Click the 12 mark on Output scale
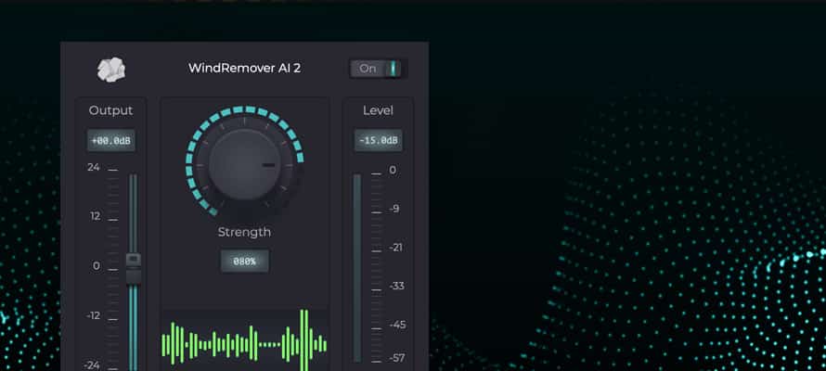This screenshot has width=826, height=371. point(95,216)
